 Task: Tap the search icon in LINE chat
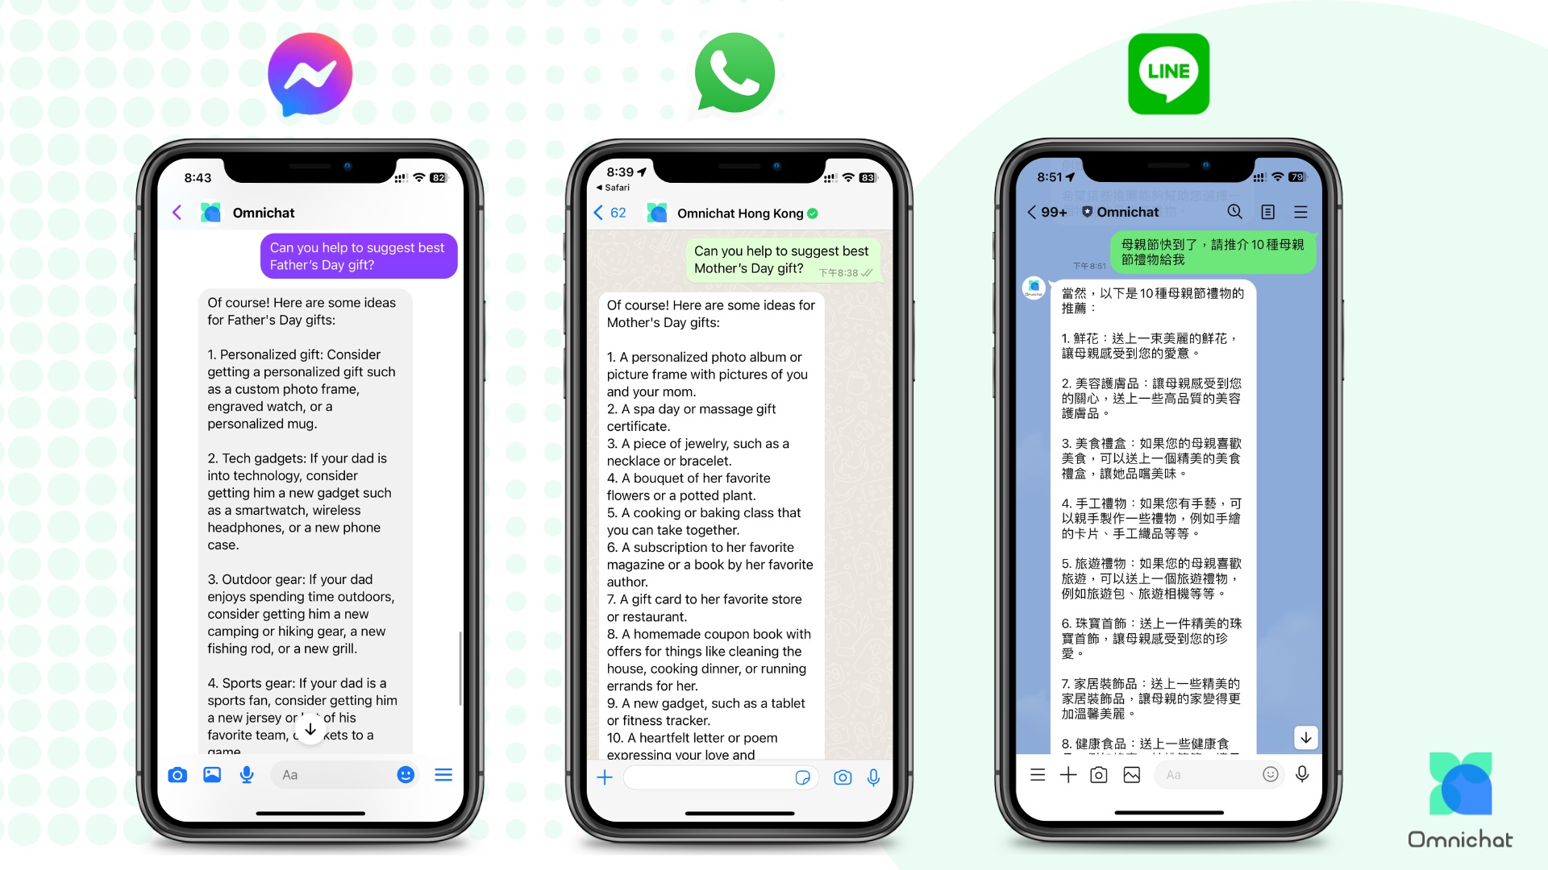point(1237,211)
